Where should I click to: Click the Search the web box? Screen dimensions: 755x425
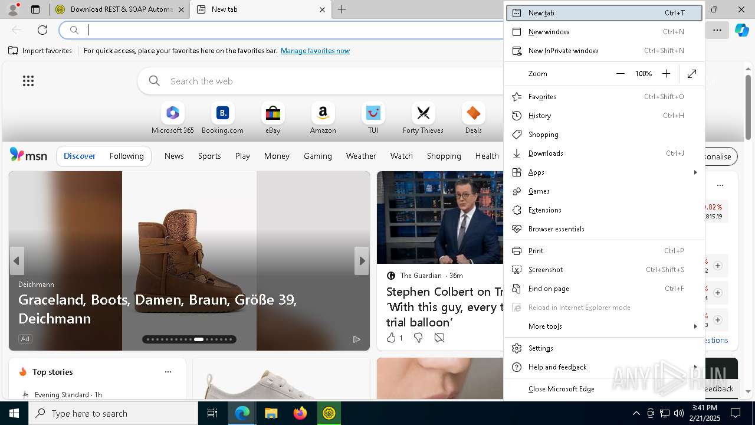321,81
